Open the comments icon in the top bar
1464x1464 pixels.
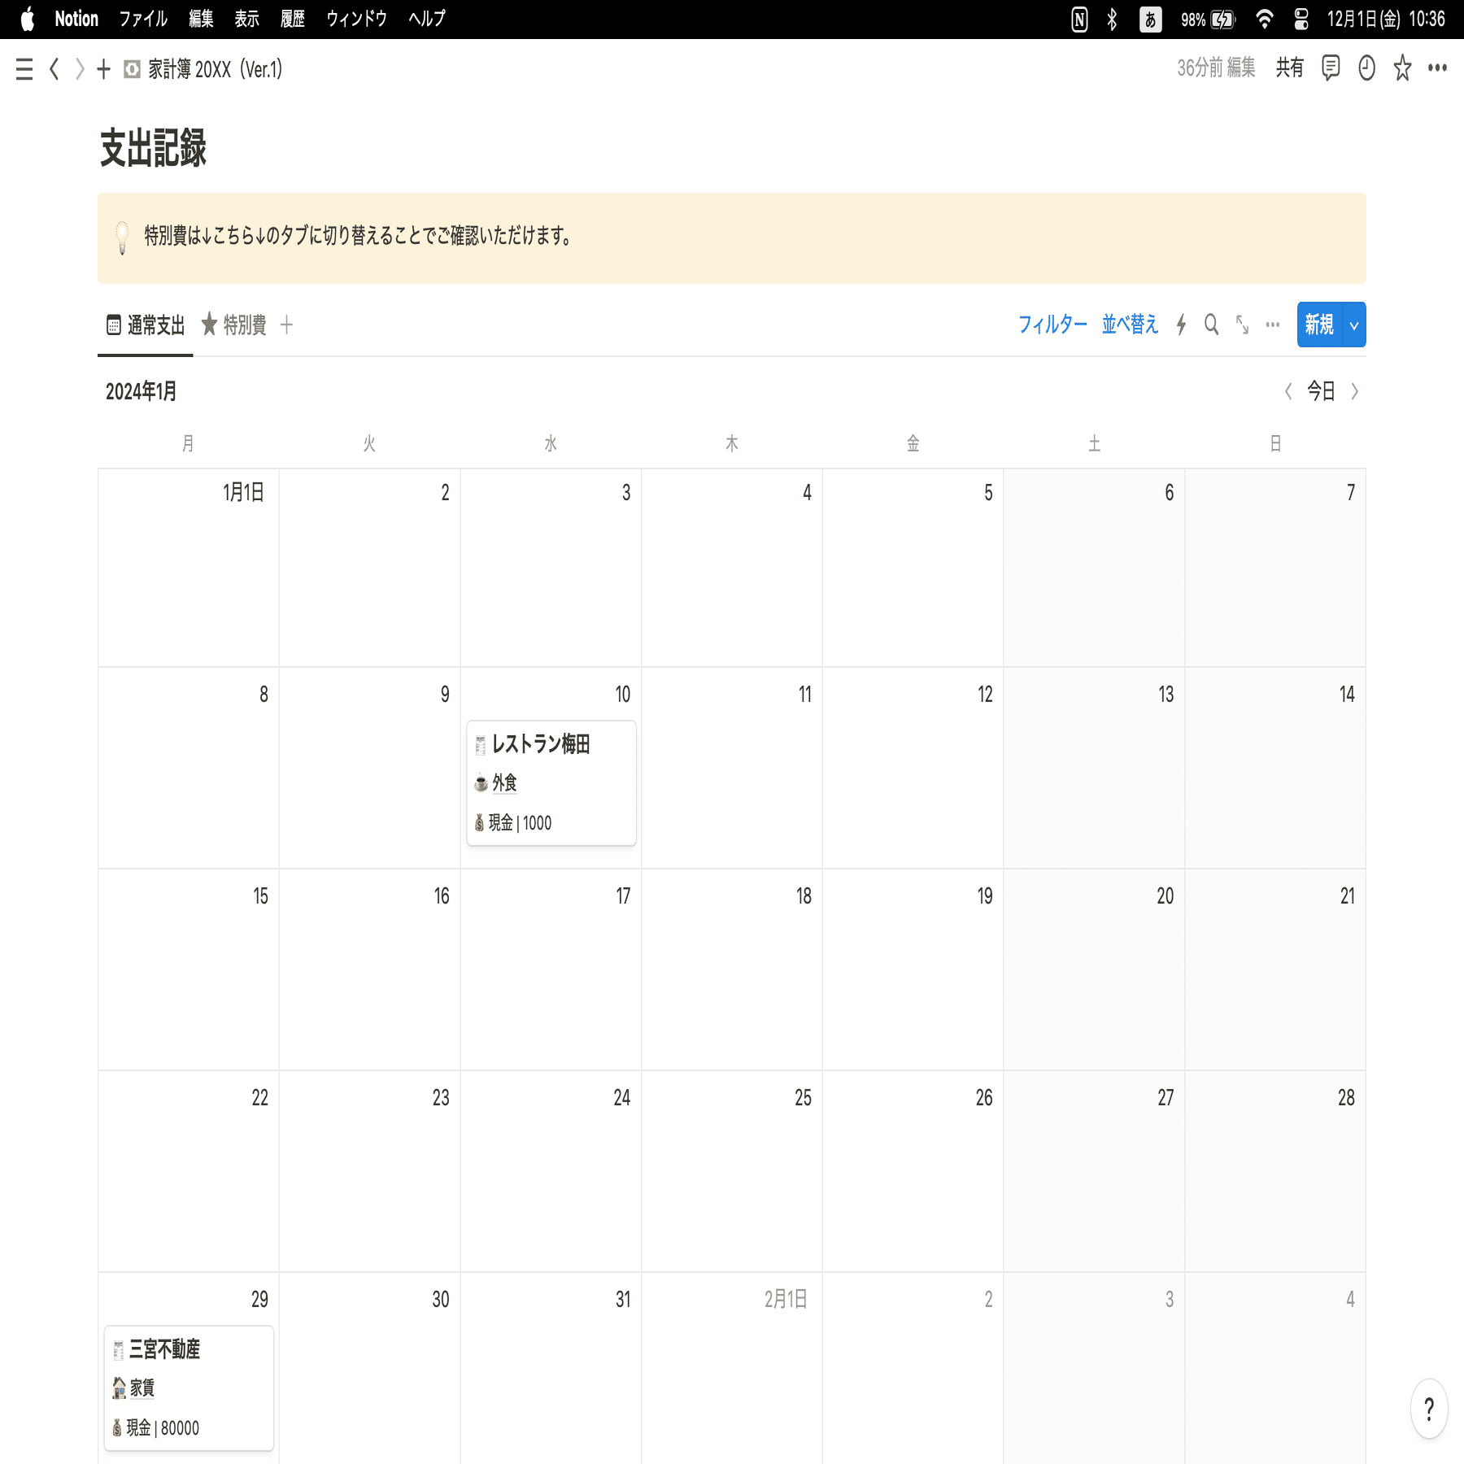coord(1331,68)
